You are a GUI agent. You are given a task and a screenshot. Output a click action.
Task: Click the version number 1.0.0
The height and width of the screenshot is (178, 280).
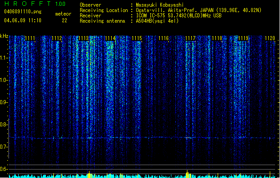(60, 4)
